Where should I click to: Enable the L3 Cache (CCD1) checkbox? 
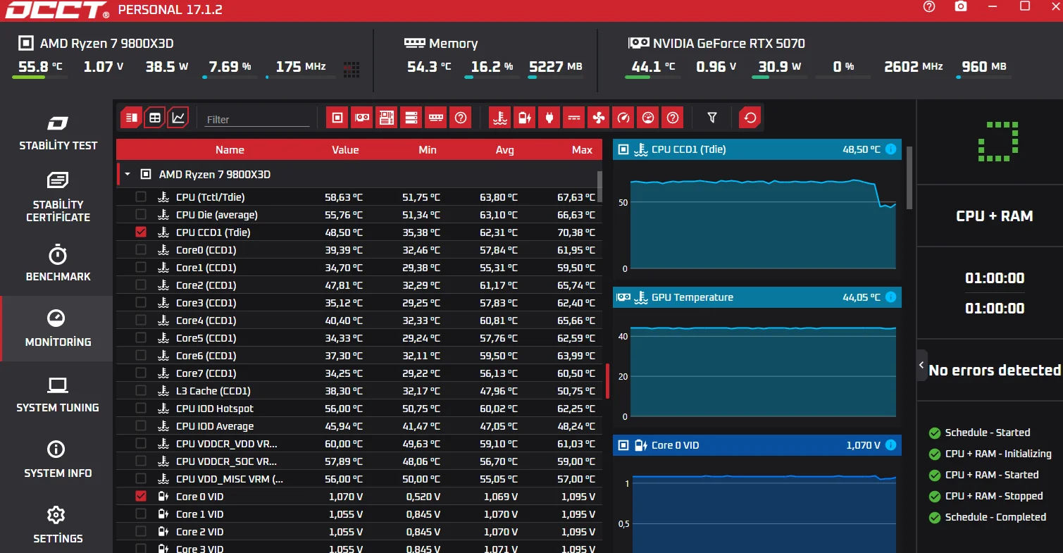click(141, 390)
